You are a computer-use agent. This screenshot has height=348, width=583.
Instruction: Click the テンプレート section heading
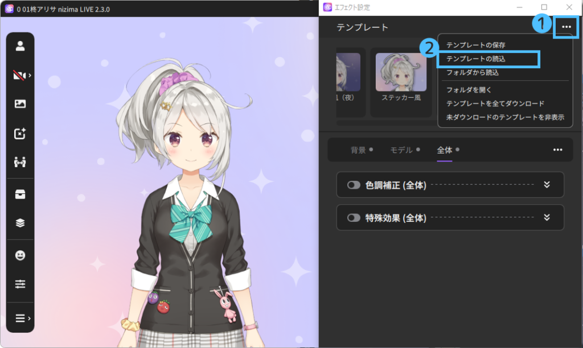point(362,27)
